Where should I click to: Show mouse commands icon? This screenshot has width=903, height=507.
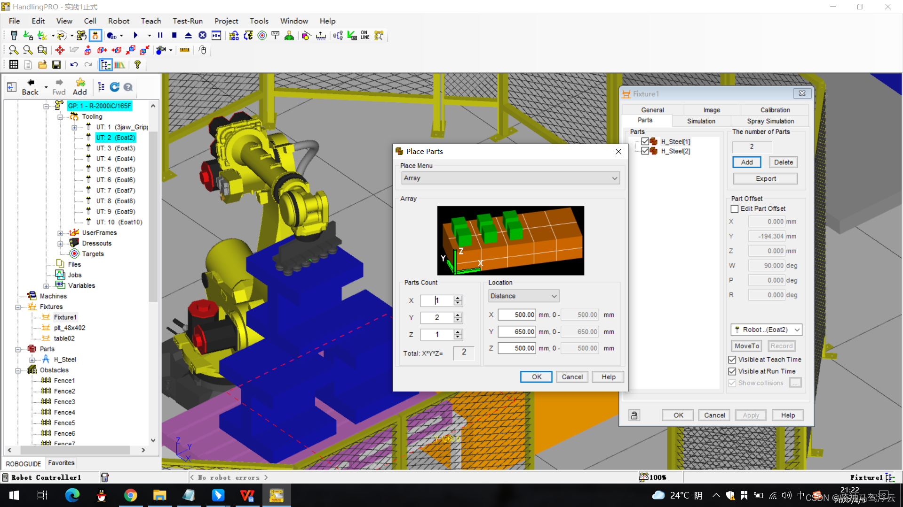[203, 50]
